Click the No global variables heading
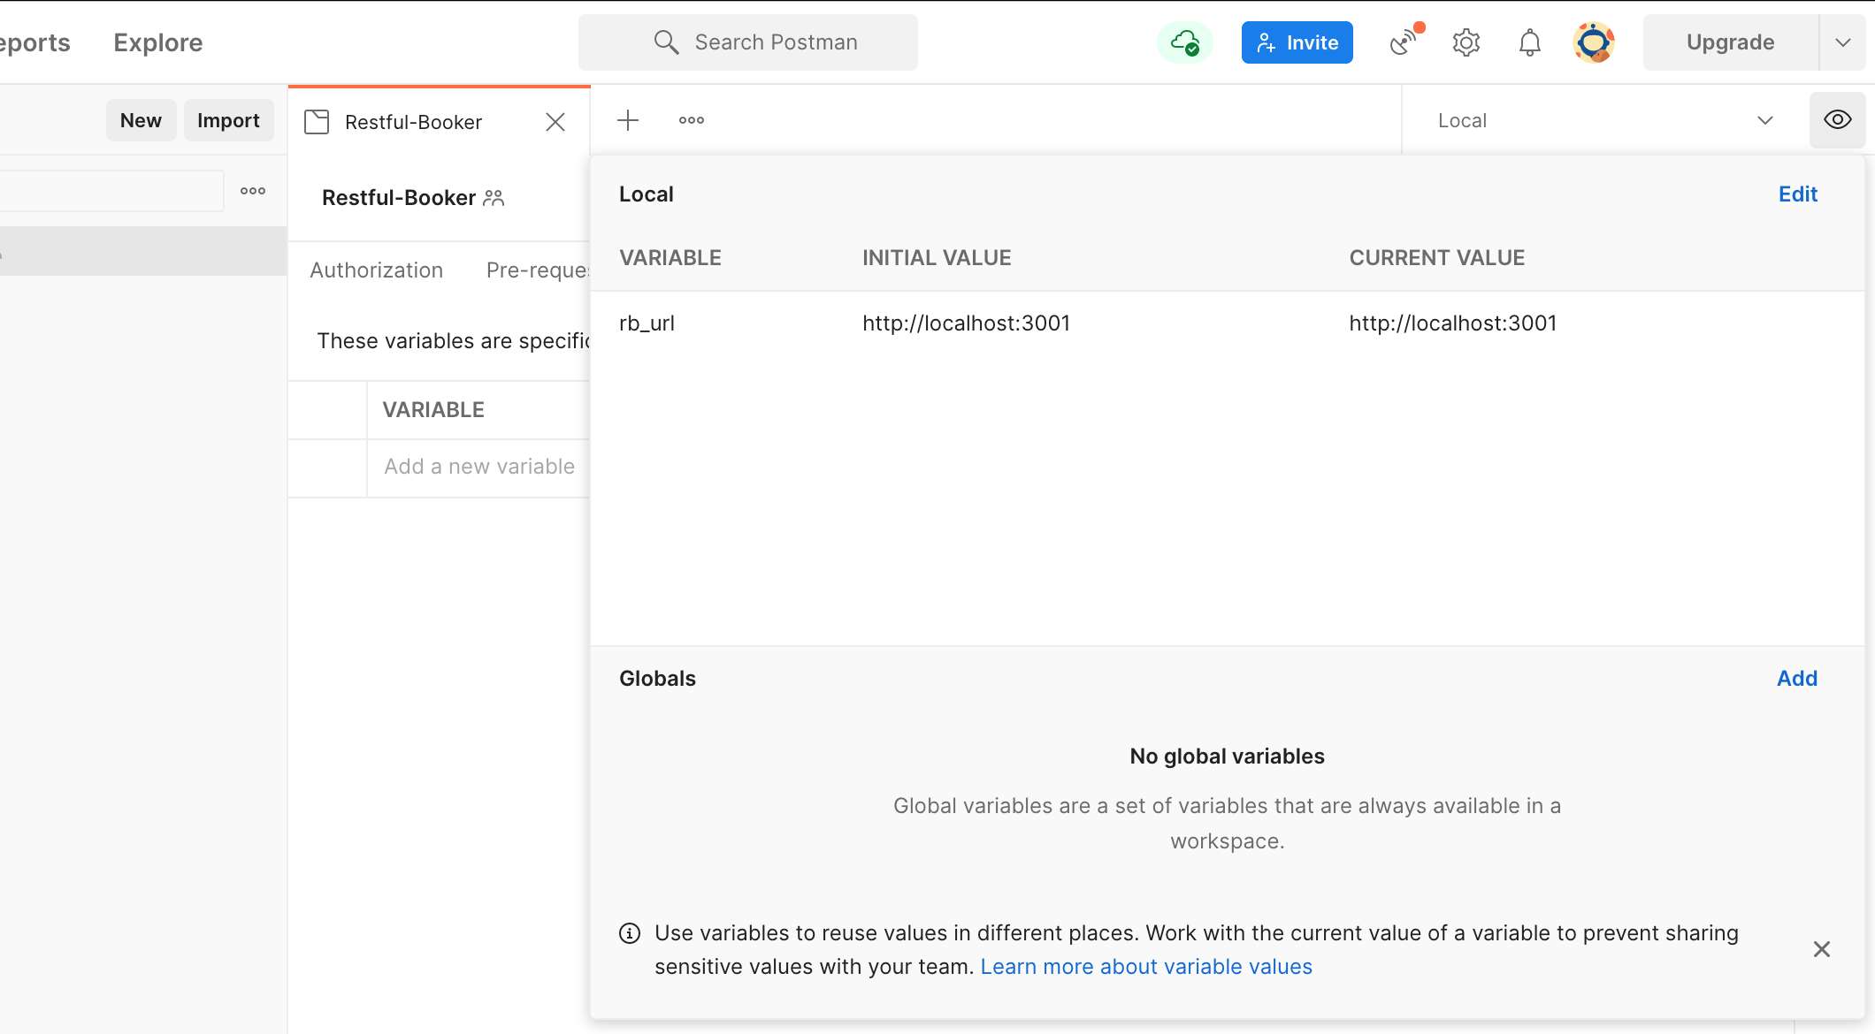1875x1034 pixels. coord(1228,756)
